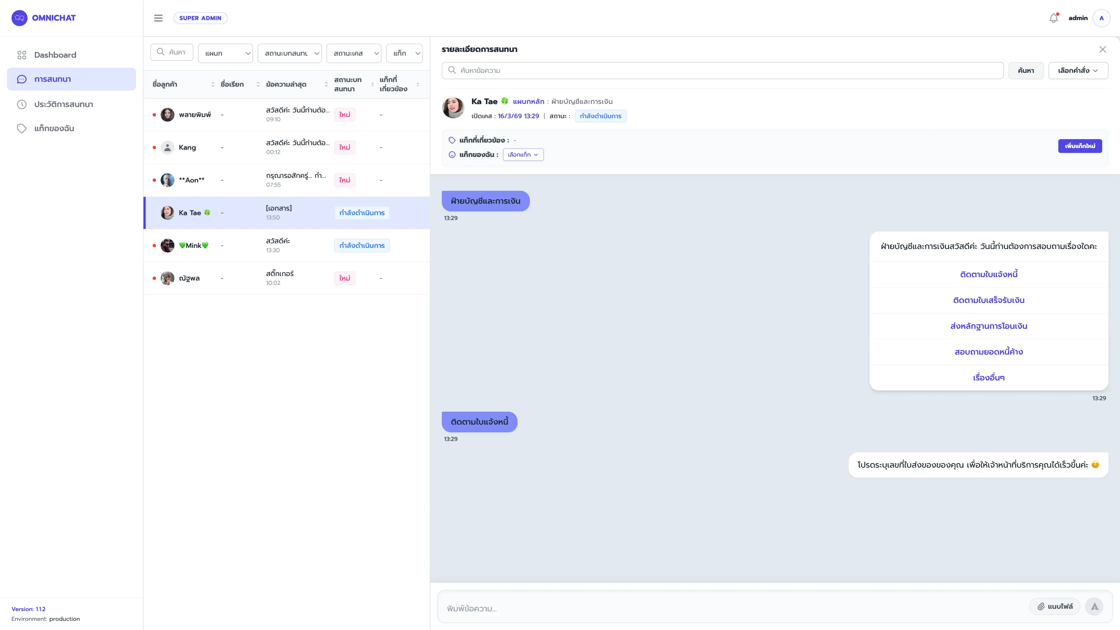This screenshot has height=630, width=1120.
Task: Click Ka Tae's profile picture in details
Action: (x=453, y=107)
